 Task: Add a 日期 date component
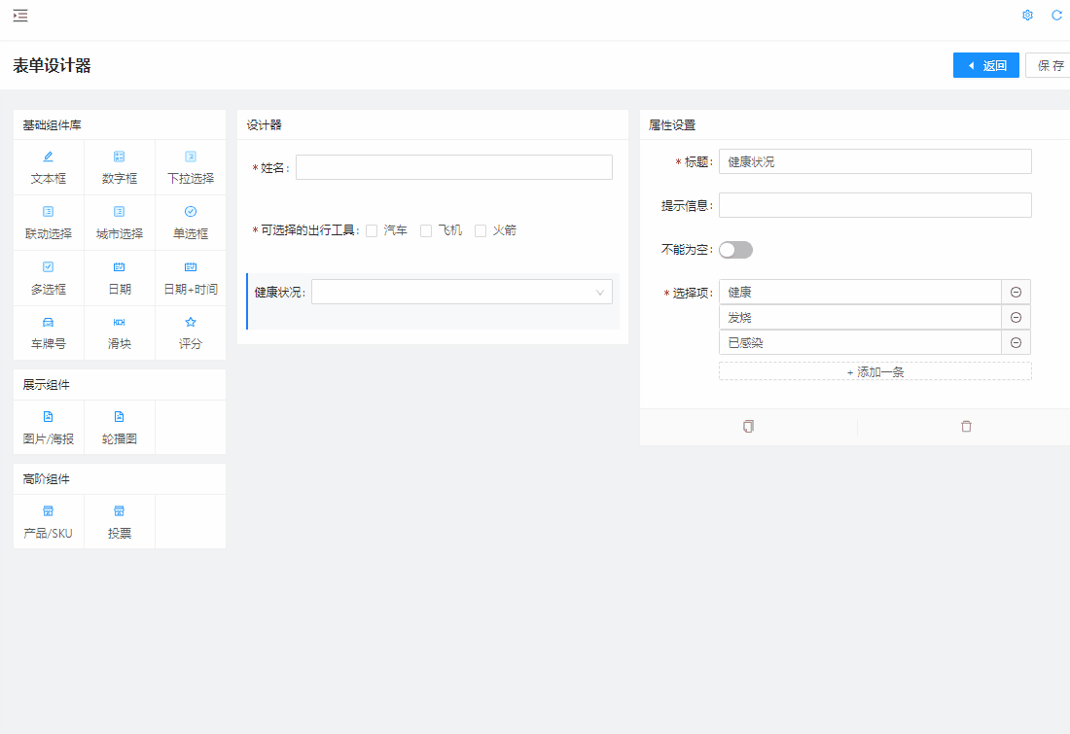(x=120, y=278)
